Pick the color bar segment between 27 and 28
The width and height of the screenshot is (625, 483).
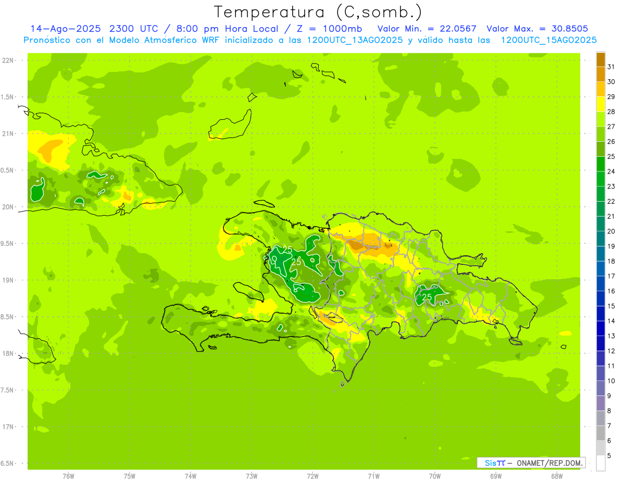(601, 119)
